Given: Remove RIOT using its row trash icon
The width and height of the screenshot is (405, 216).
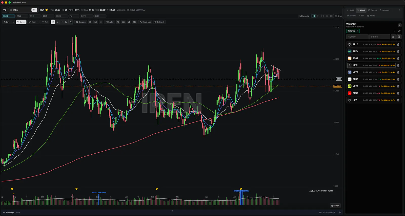Looking at the screenshot, I should coord(398,58).
